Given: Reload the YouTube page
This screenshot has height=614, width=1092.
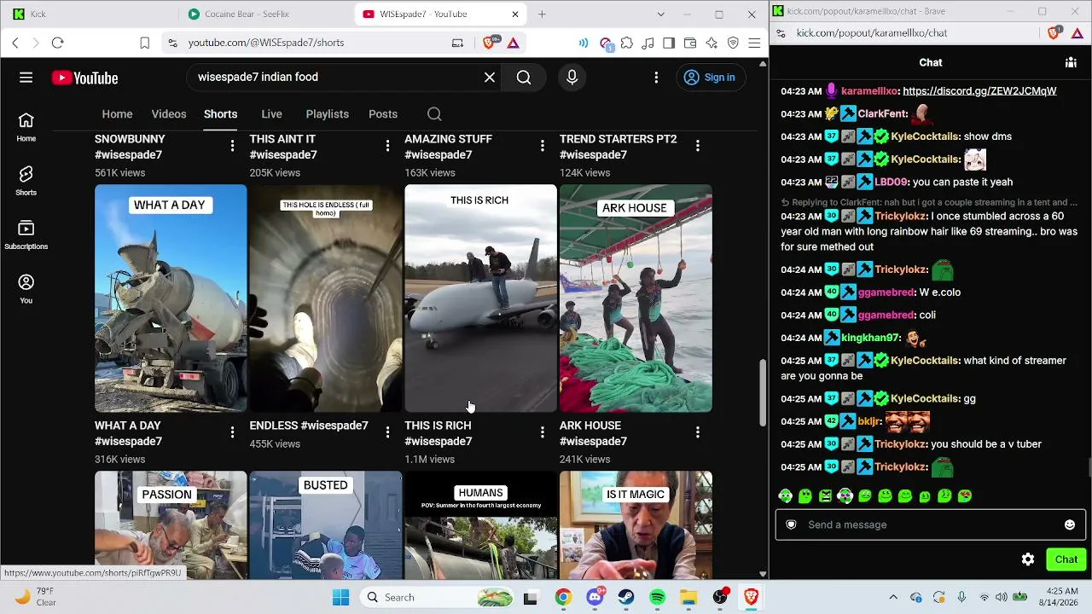Looking at the screenshot, I should coord(57,43).
